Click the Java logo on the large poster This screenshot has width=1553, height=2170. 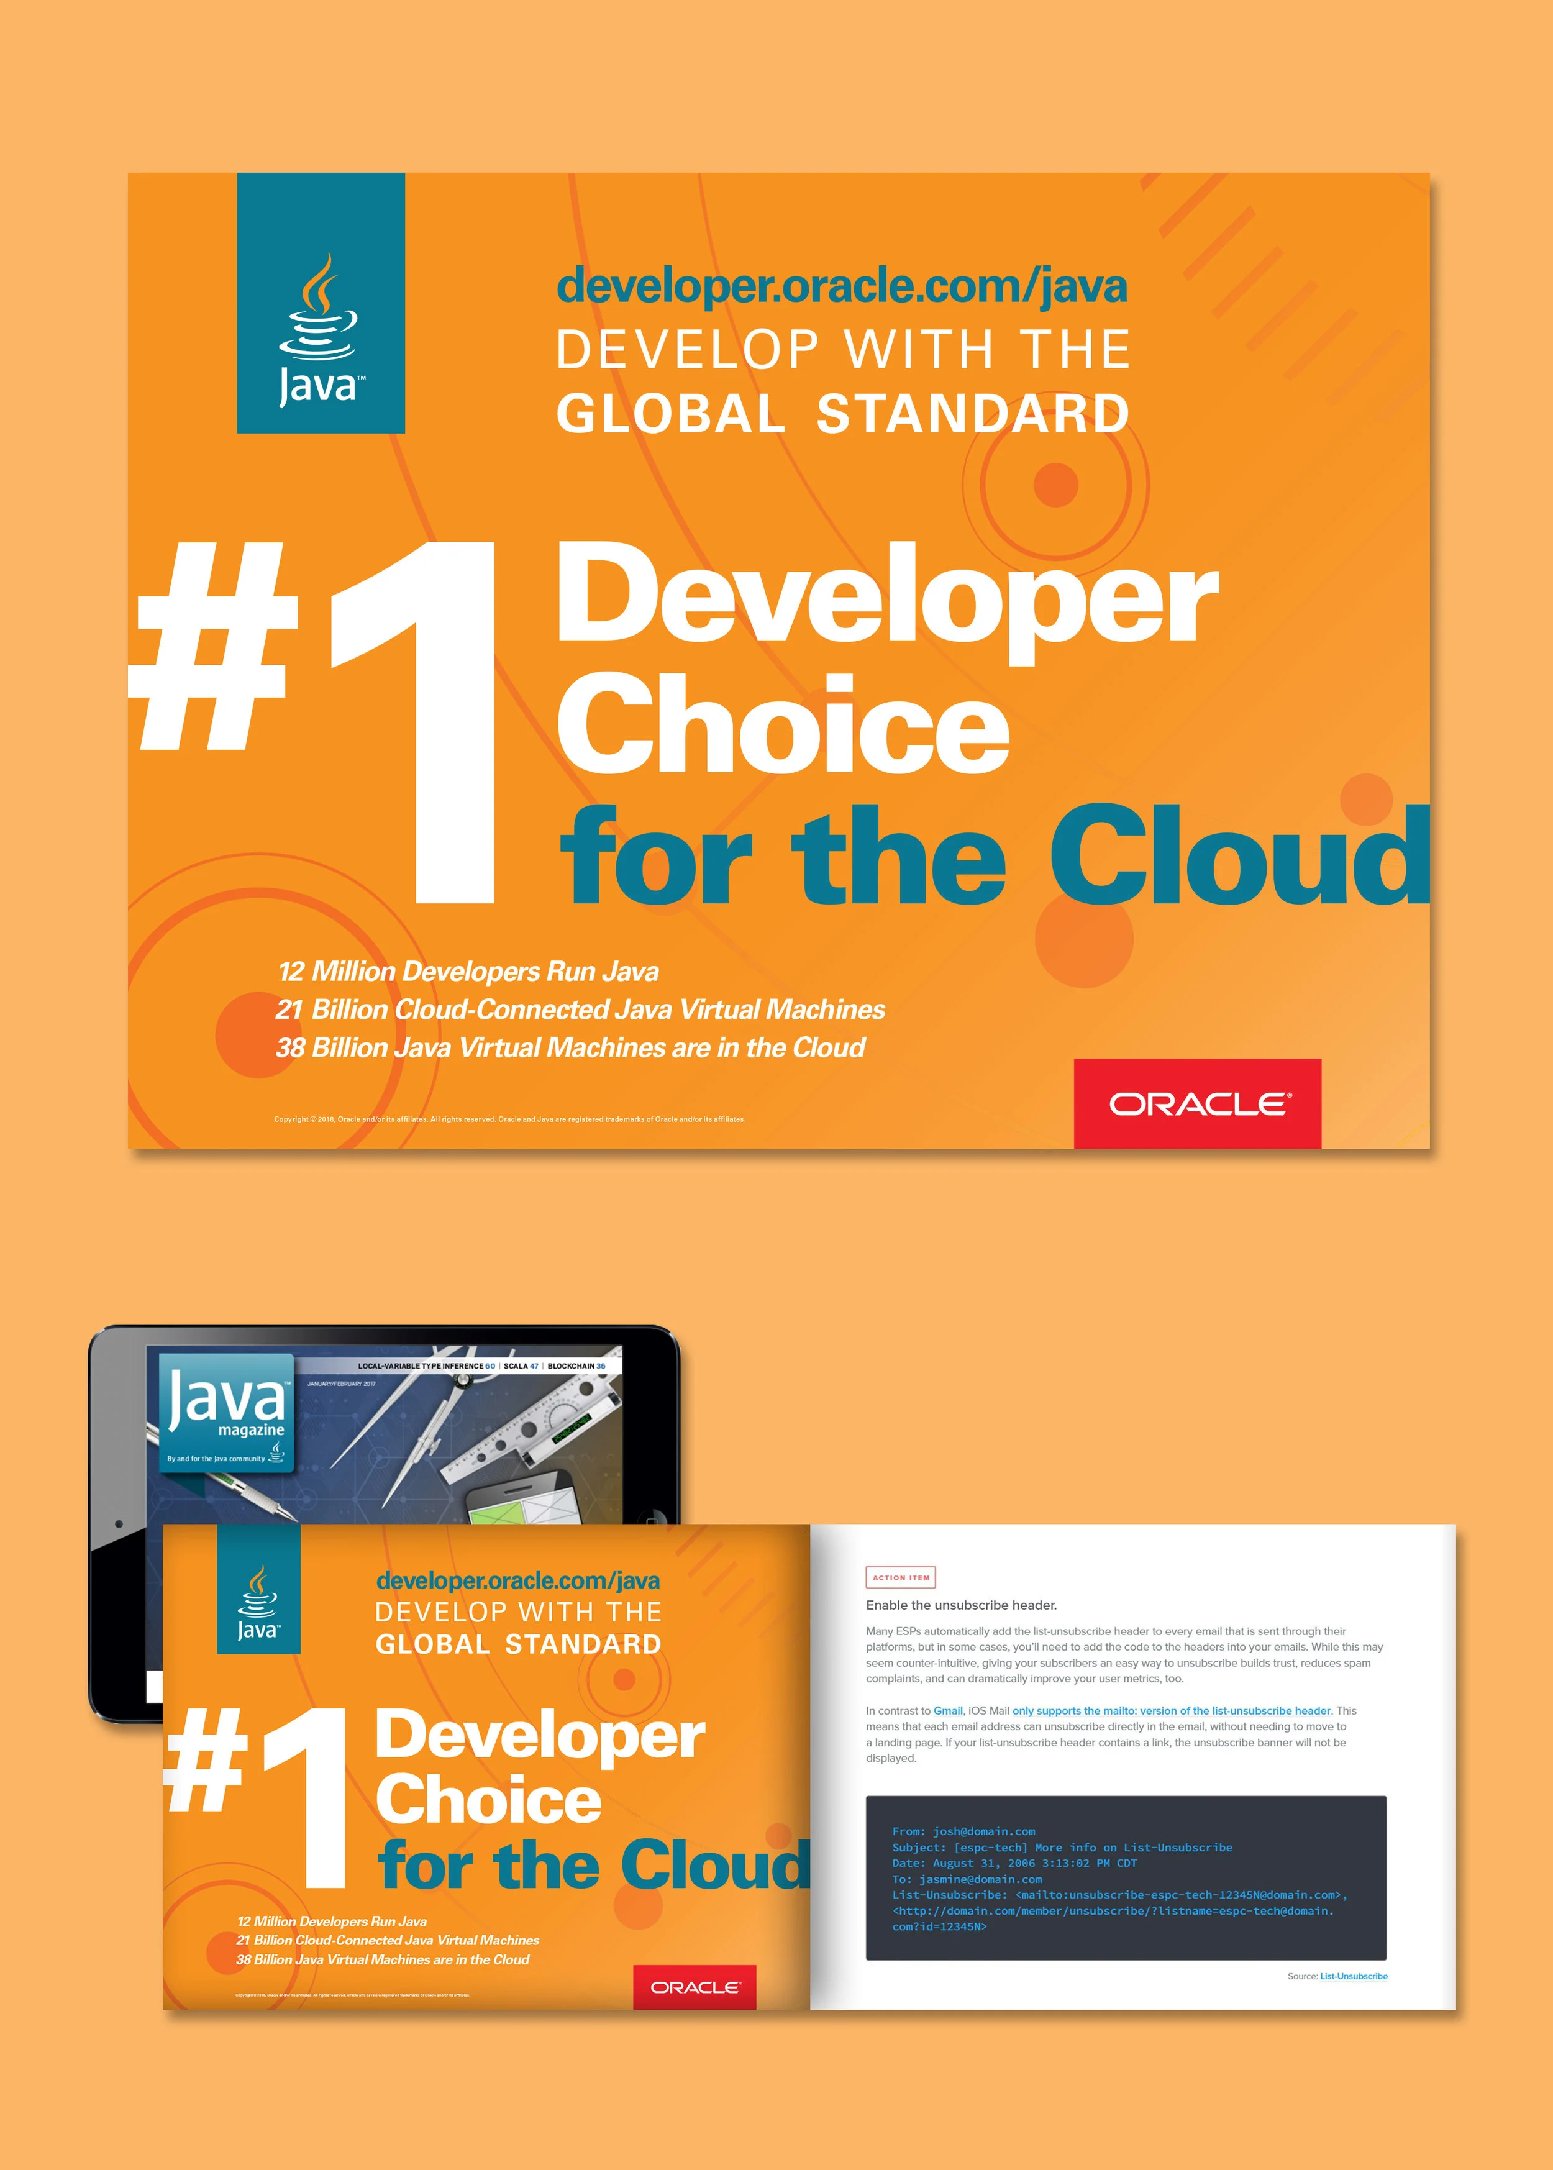pyautogui.click(x=321, y=303)
